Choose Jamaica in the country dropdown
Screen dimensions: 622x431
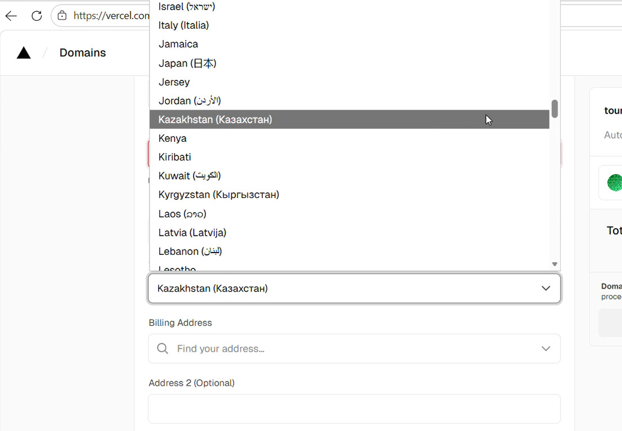(350, 44)
